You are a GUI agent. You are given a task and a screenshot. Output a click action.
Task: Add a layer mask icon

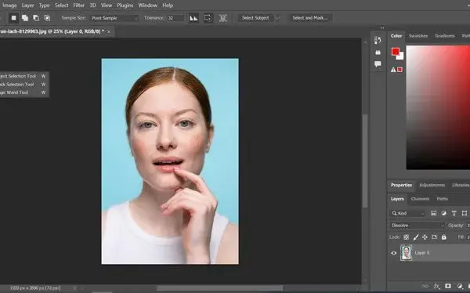pos(448,286)
